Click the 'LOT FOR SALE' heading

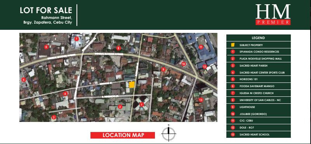pyautogui.click(x=46, y=10)
